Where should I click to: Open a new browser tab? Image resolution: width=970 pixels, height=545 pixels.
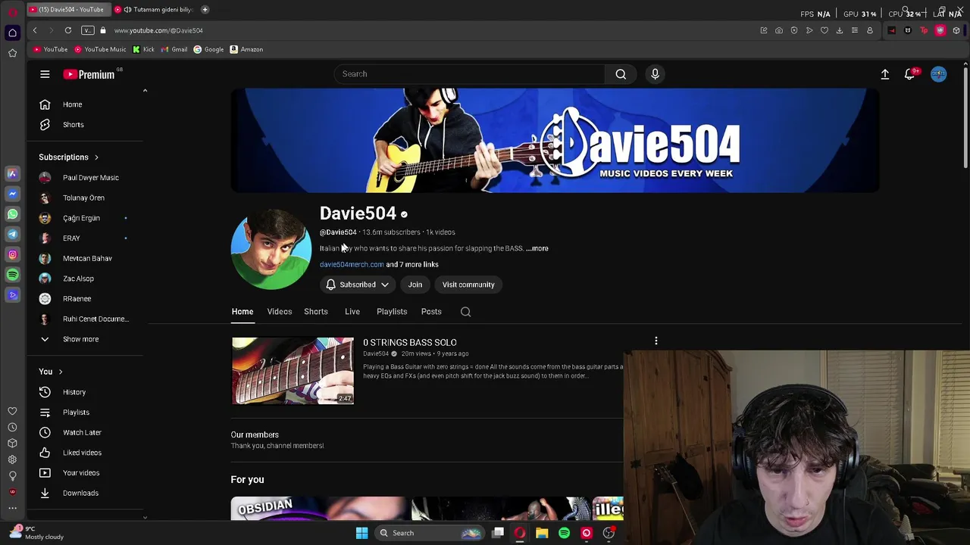205,10
